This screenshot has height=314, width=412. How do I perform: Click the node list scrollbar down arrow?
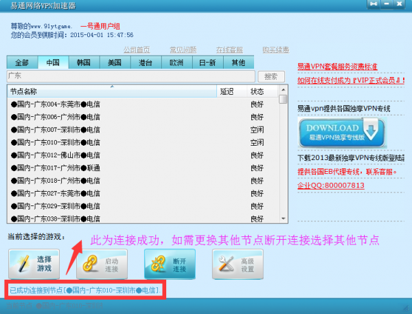tap(284, 218)
